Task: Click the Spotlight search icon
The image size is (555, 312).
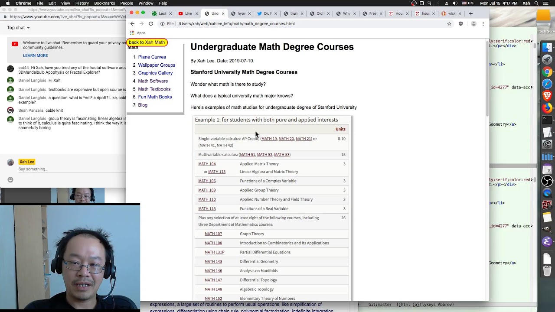Action: click(x=536, y=3)
